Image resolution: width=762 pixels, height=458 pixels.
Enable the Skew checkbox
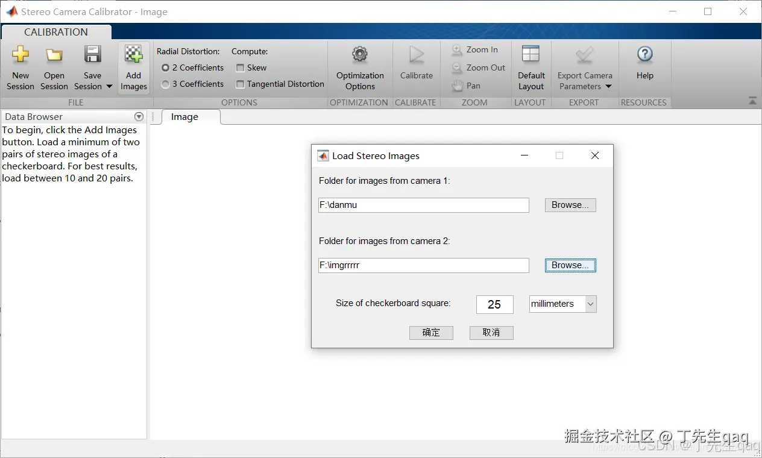(x=240, y=68)
